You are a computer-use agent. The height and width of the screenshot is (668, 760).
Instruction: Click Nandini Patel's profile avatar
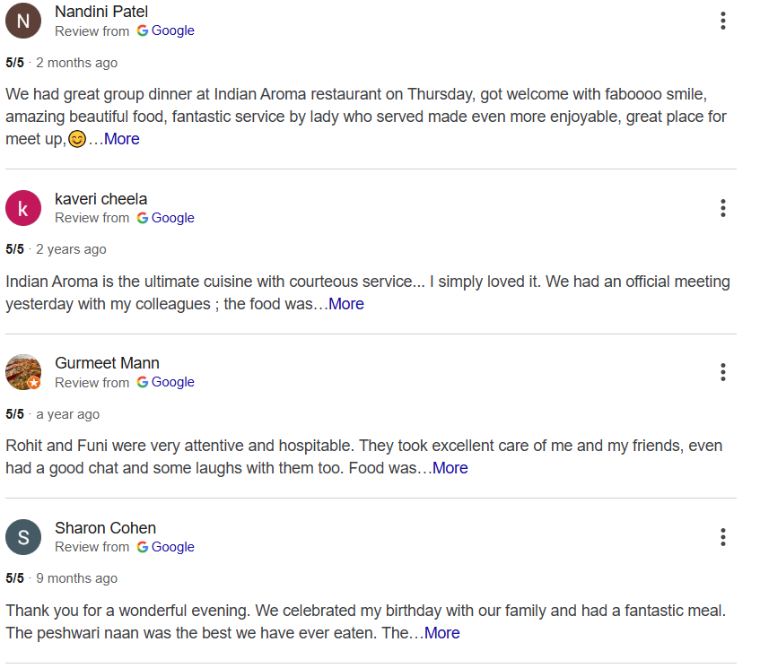[x=22, y=21]
